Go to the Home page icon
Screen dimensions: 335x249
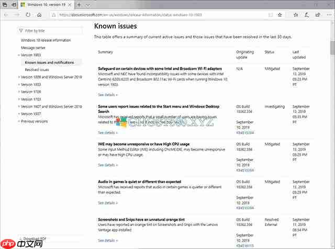tap(39, 15)
